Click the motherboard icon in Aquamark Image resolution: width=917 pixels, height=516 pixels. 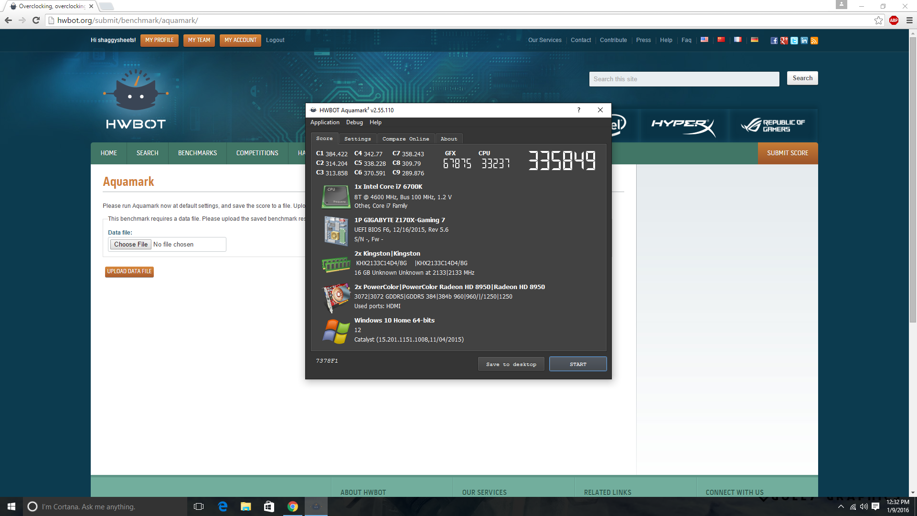pyautogui.click(x=336, y=231)
